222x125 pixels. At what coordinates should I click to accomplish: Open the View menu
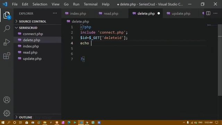coord(55,4)
